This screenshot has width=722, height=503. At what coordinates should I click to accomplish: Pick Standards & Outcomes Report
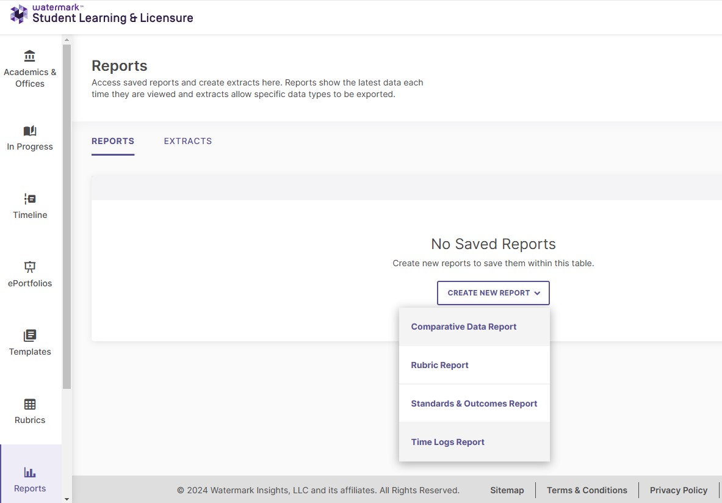[x=474, y=403]
